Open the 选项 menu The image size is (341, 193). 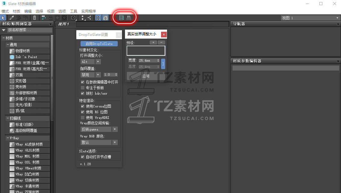62,11
